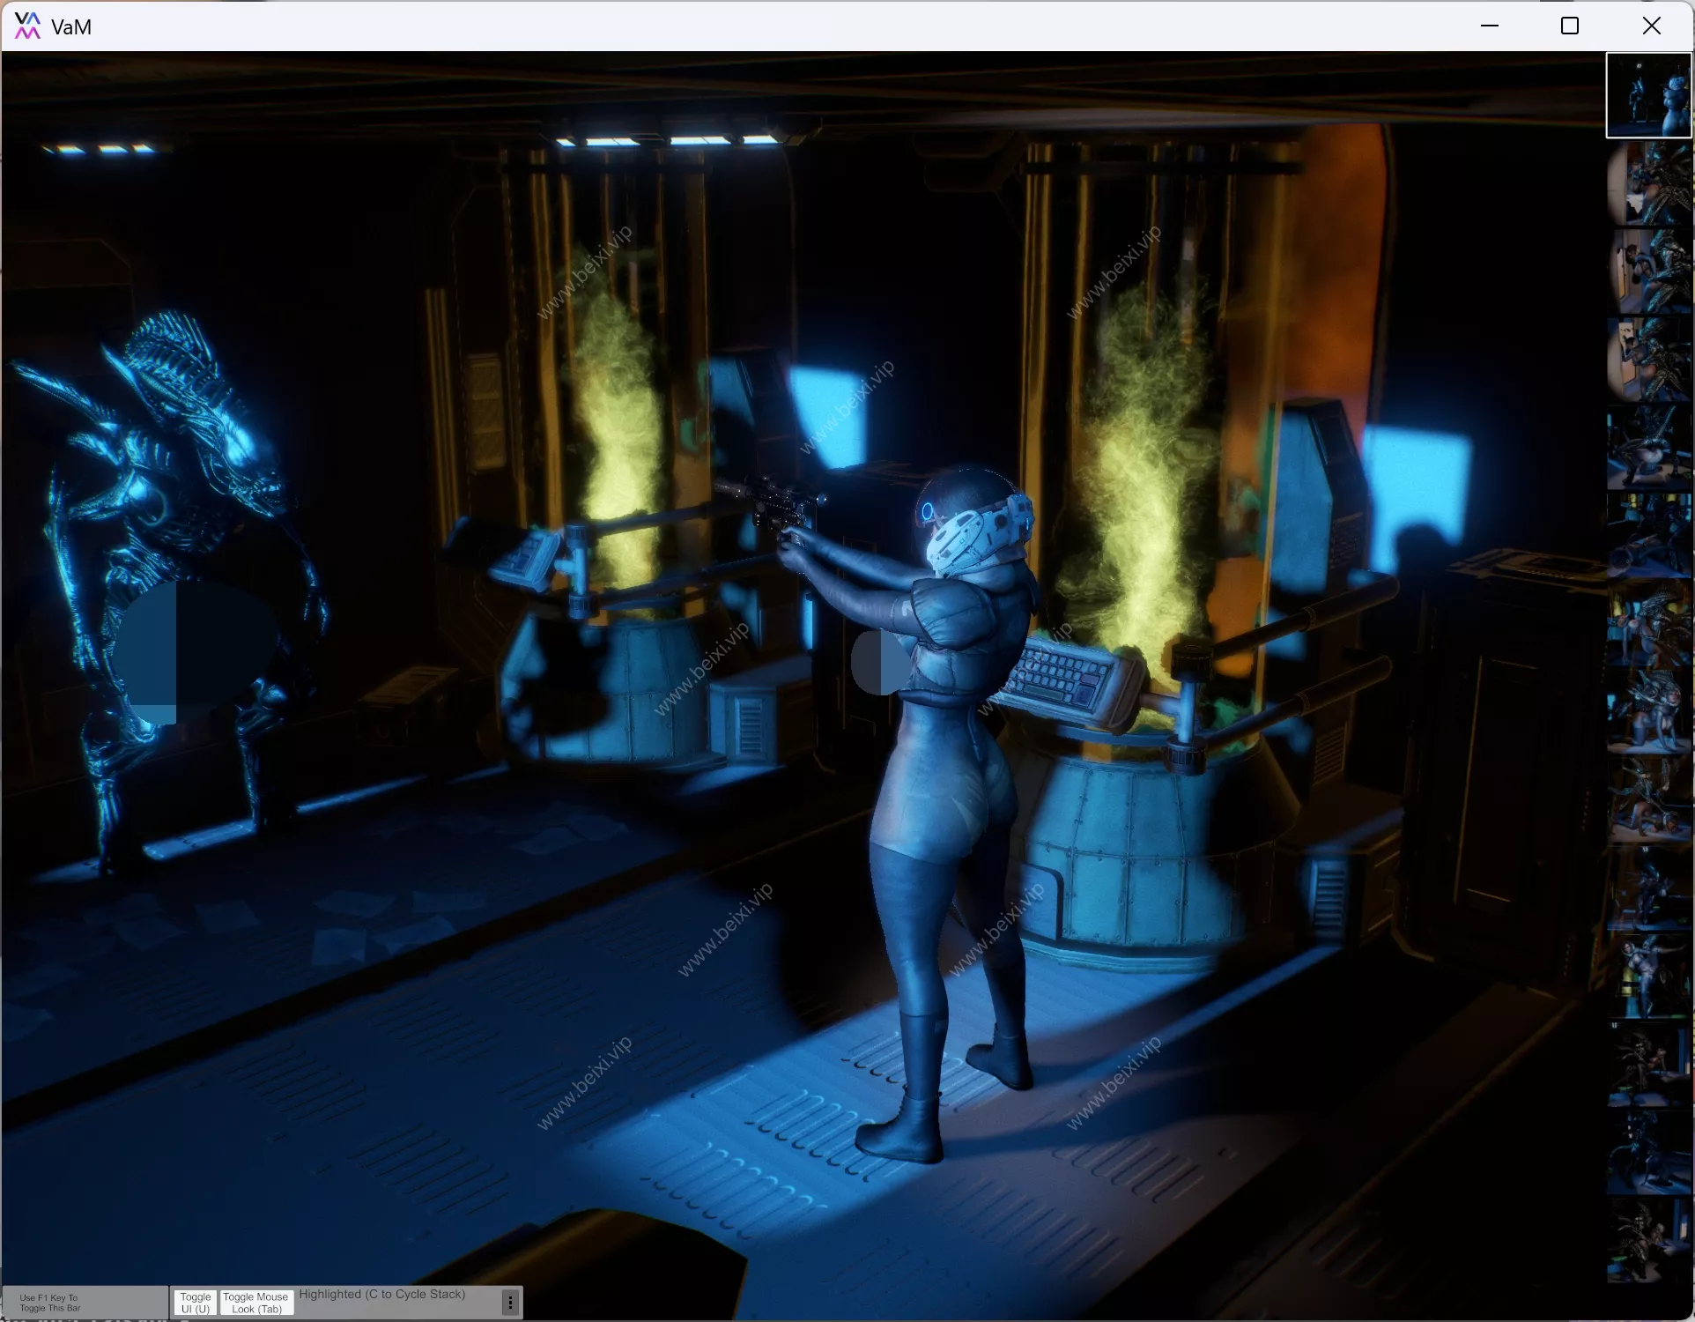
Task: Click the Highlighted (C to Cycle Stack) label
Action: click(381, 1294)
